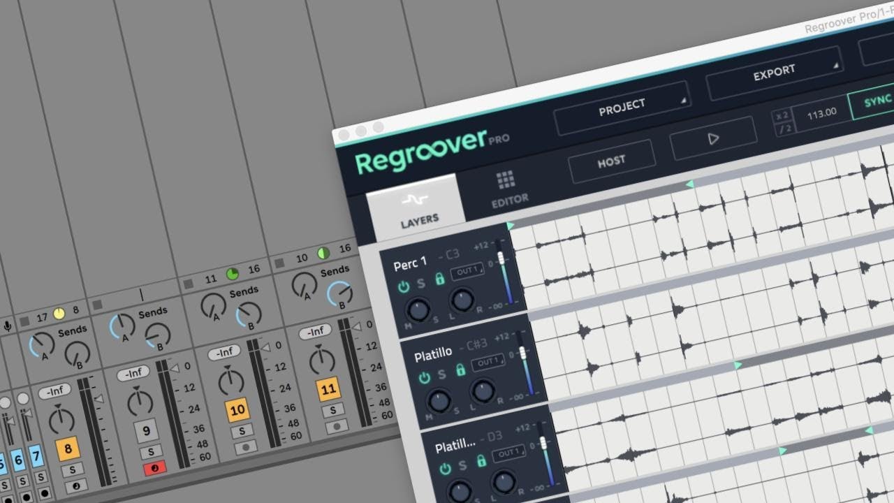Solo the Perc 1 layer
The height and width of the screenshot is (503, 894).
tap(421, 283)
